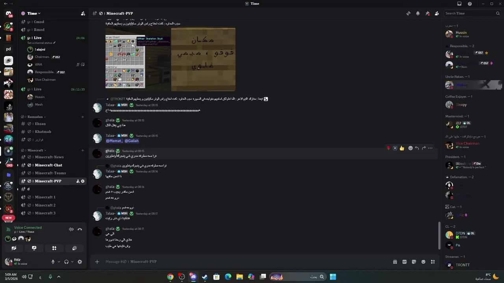Image resolution: width=504 pixels, height=283 pixels.
Task: Click the chat scrollbar thumb
Action: (x=439, y=235)
